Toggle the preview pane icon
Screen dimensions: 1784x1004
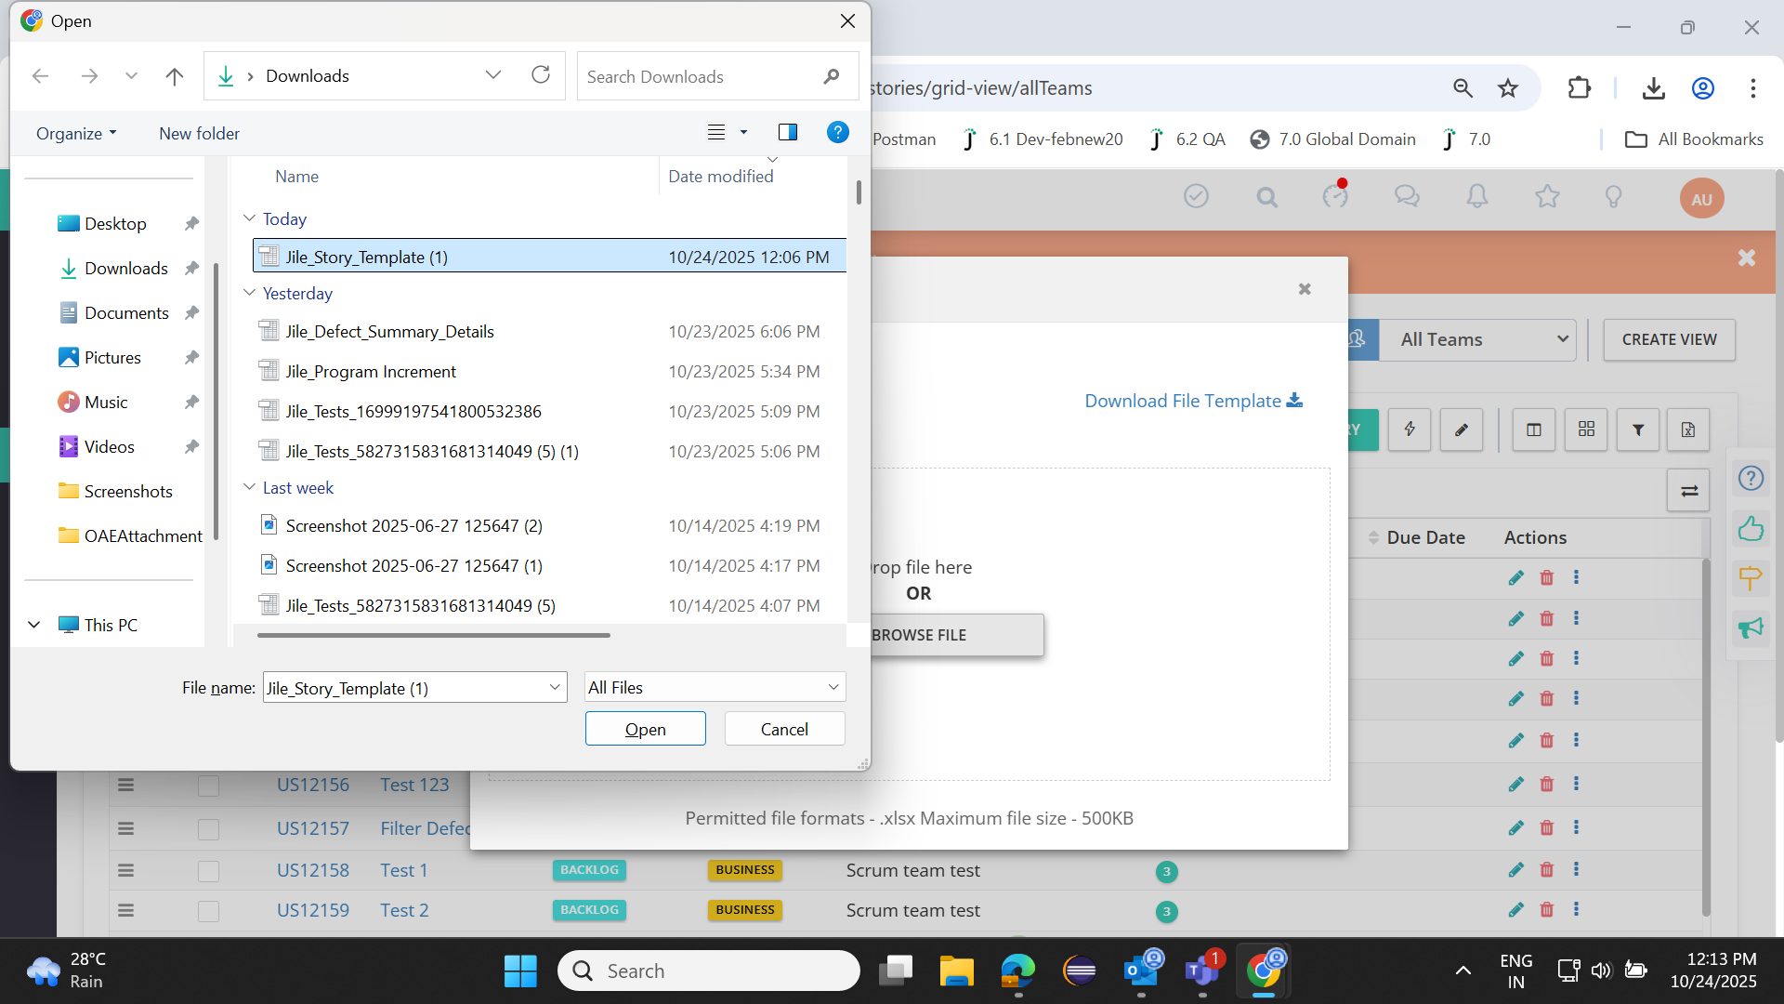[787, 132]
